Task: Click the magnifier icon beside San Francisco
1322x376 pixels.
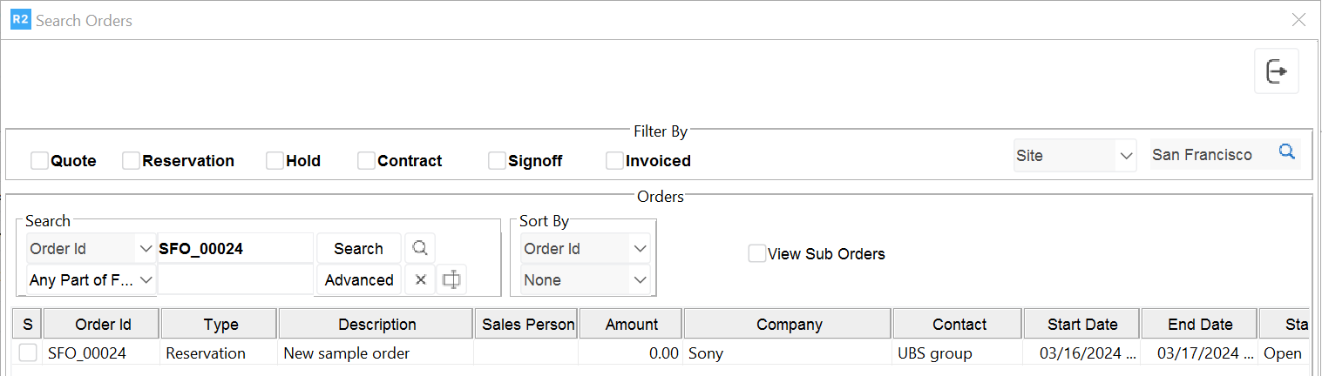Action: point(1286,152)
